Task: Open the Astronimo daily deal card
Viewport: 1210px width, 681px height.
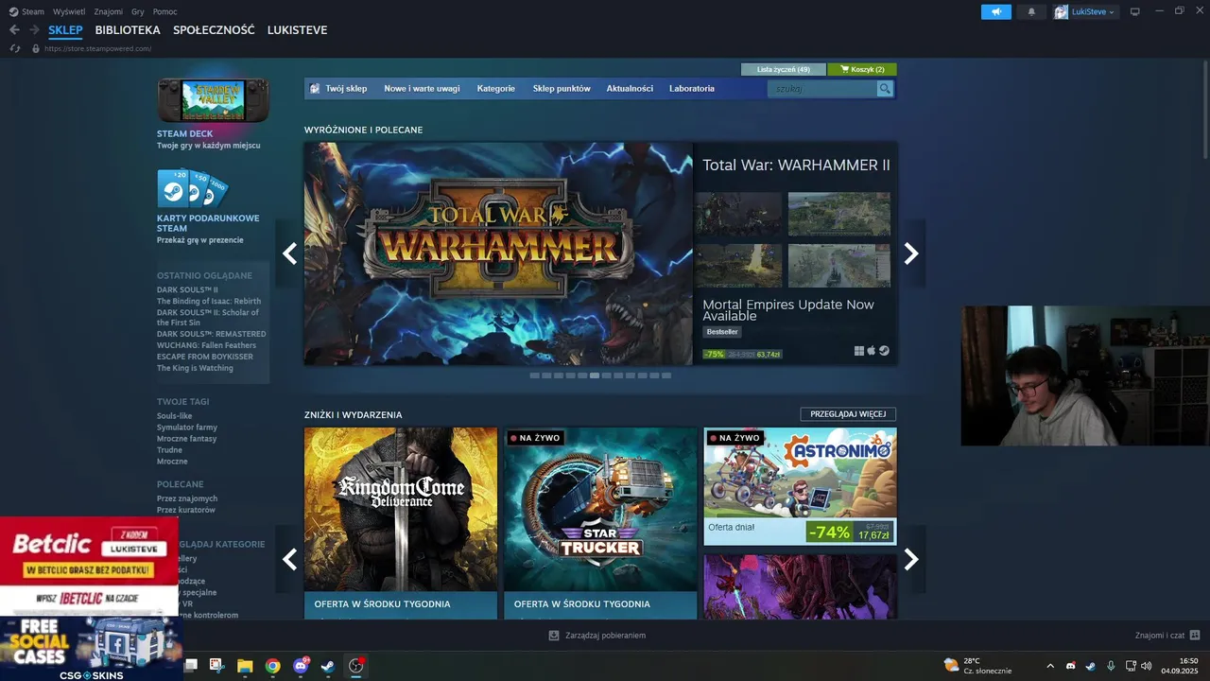Action: tap(800, 486)
